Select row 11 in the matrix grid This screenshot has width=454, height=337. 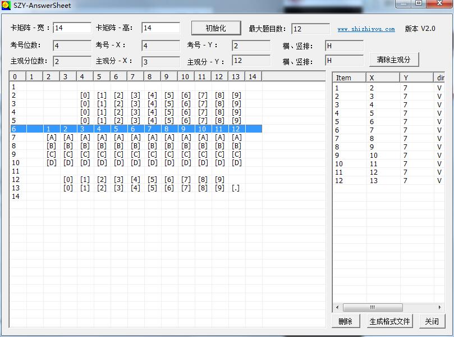pyautogui.click(x=136, y=171)
